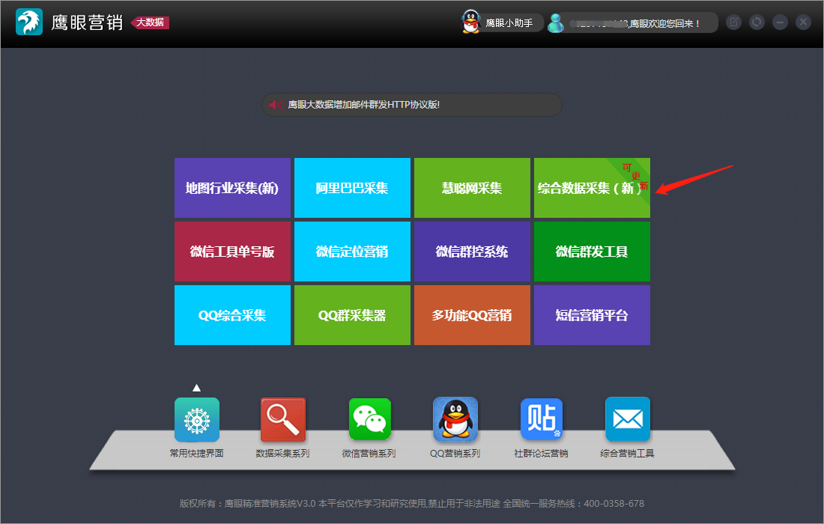Screen dimensions: 824x524
Task: Open the 多功能QQ营销 tile
Action: [x=472, y=315]
